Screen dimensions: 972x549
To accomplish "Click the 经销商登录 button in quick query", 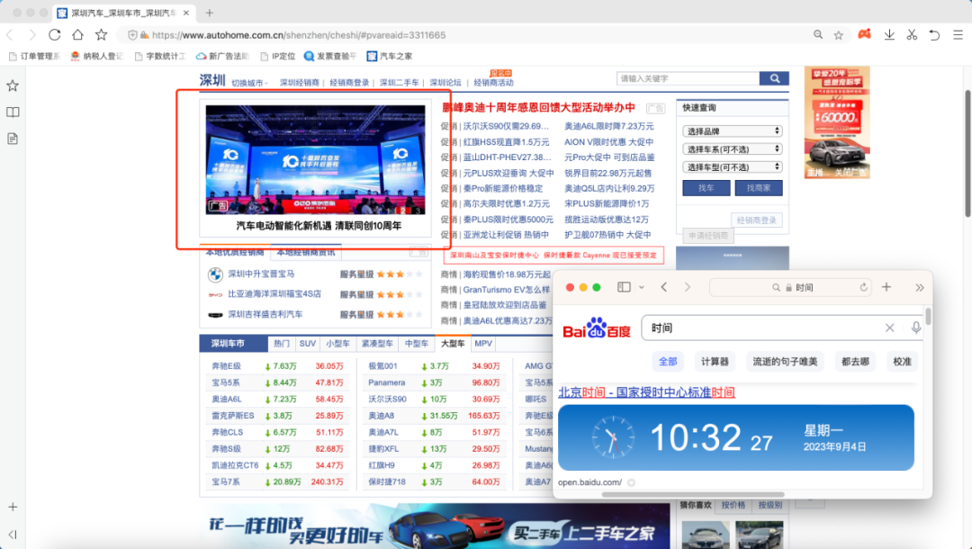I will click(756, 220).
